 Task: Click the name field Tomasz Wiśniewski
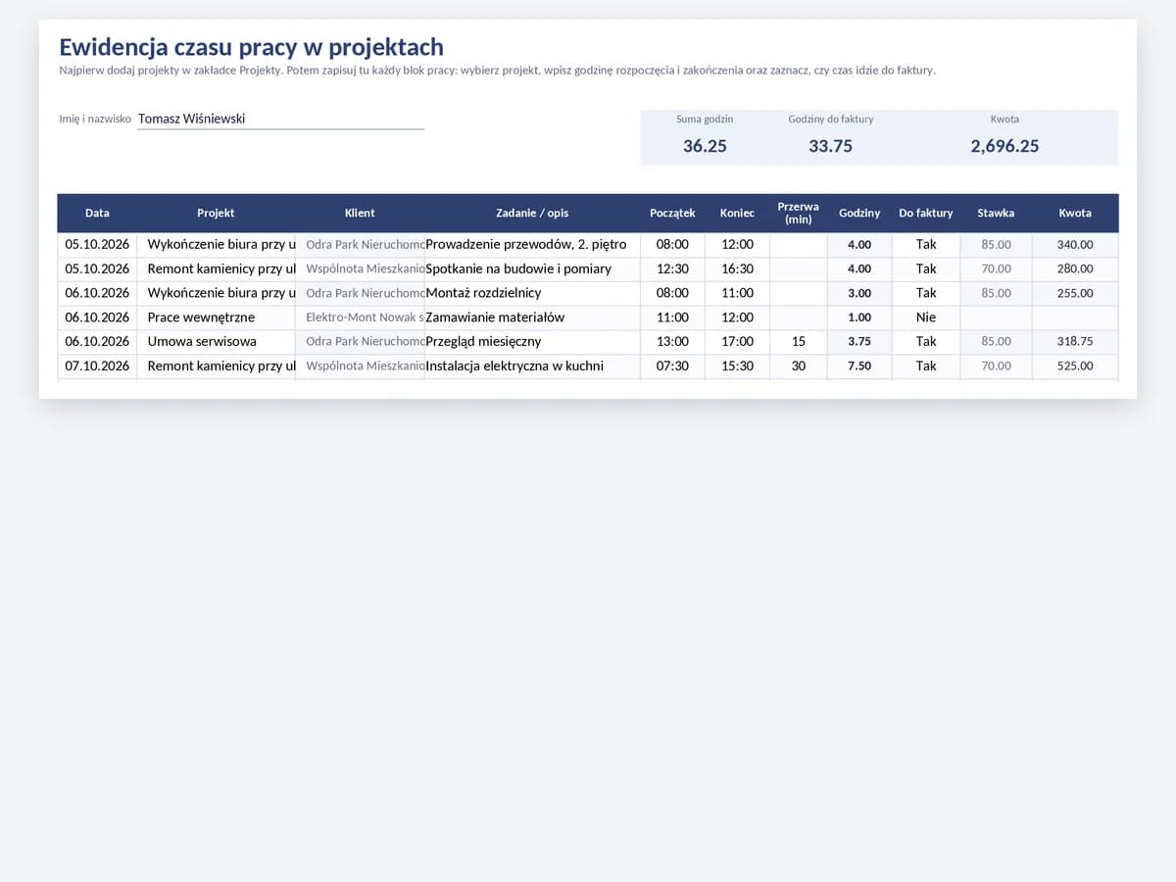[280, 119]
